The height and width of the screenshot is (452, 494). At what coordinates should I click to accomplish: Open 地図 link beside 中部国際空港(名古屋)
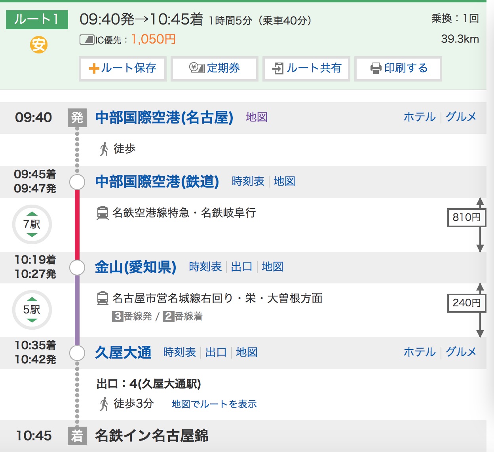(256, 117)
